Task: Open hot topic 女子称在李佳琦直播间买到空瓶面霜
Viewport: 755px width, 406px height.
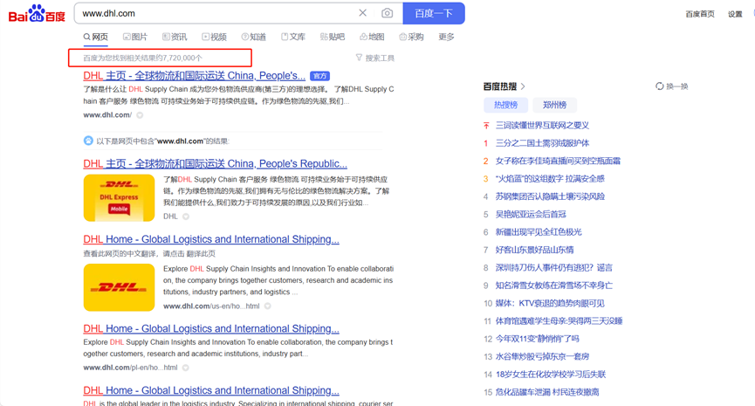Action: [x=558, y=161]
